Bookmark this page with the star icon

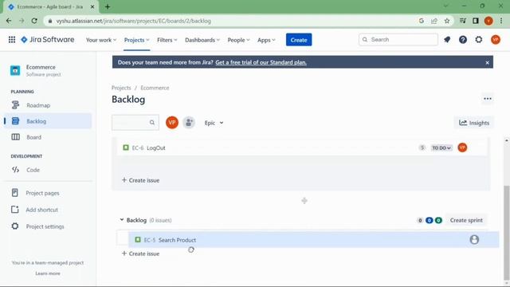[447, 21]
